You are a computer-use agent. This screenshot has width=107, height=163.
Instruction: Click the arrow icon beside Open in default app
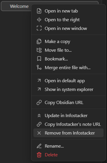click(39, 80)
